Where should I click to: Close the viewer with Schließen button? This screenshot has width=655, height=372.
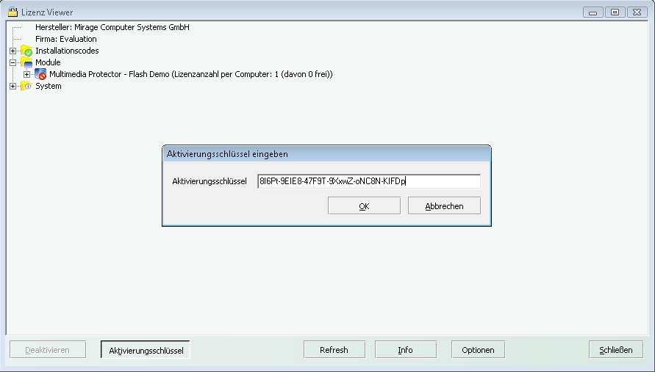tap(615, 350)
